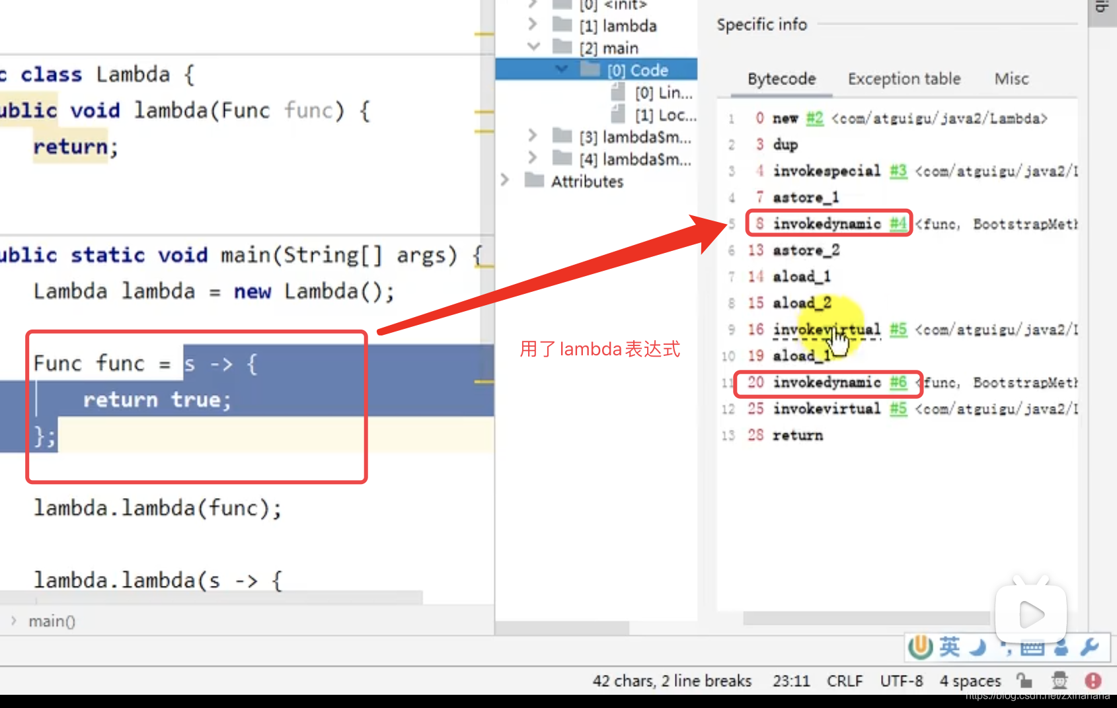This screenshot has width=1117, height=708.
Task: Follow constant pool link #3
Action: tap(898, 171)
